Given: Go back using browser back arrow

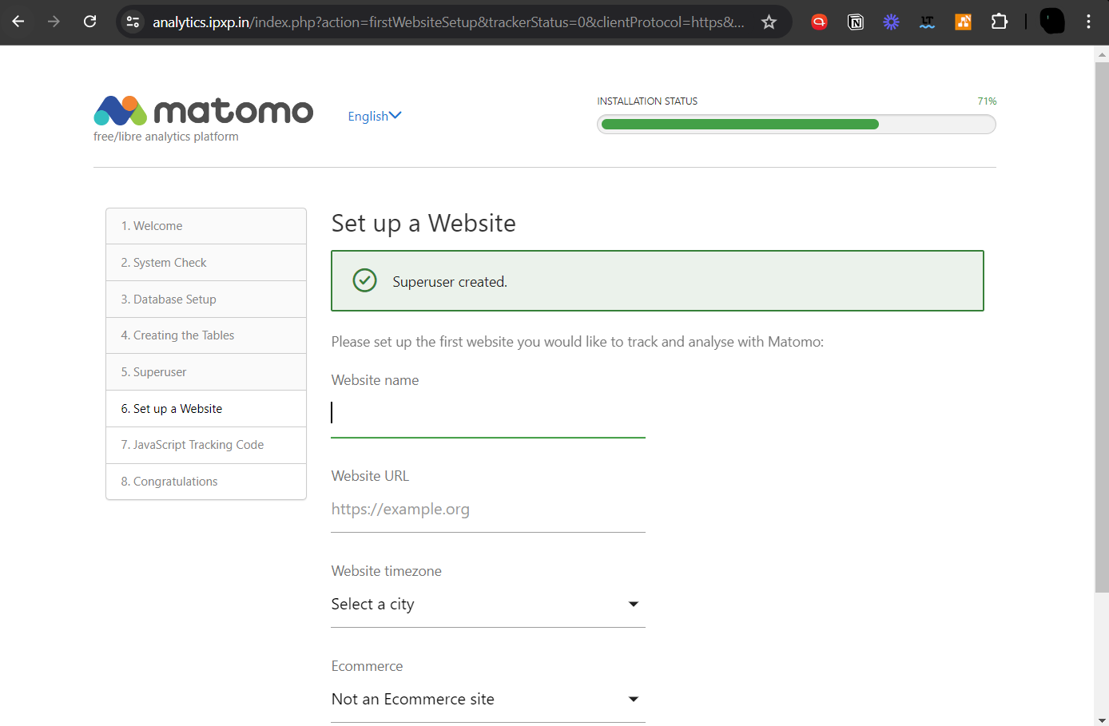Looking at the screenshot, I should (18, 22).
